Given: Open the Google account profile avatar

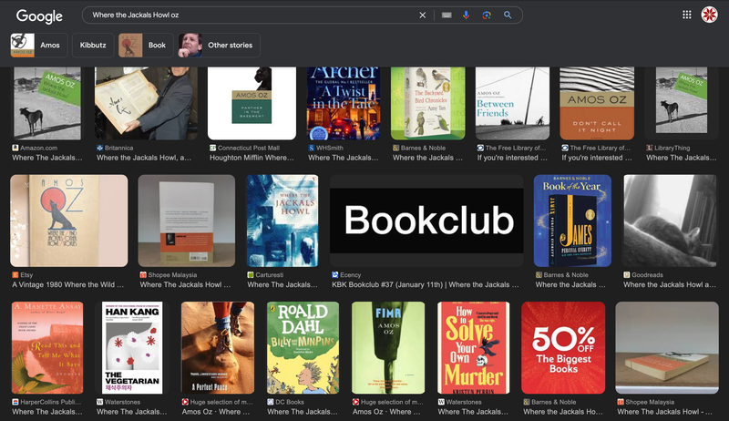Looking at the screenshot, I should (x=710, y=15).
